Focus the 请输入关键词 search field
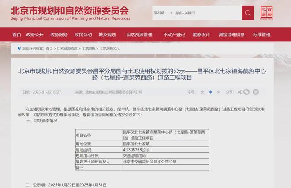This screenshot has width=291, height=188. 207,13
